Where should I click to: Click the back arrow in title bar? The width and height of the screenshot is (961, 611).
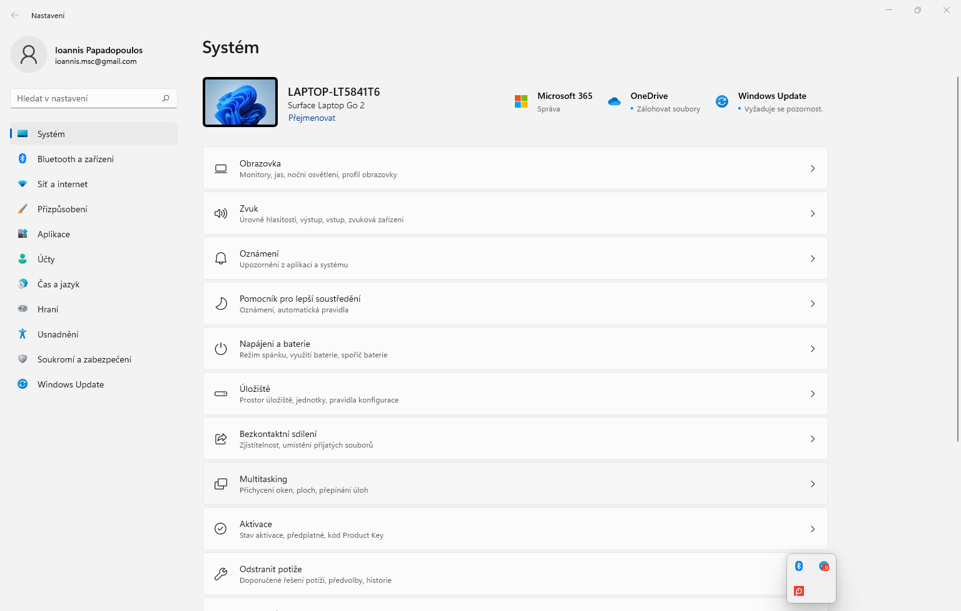(x=15, y=15)
